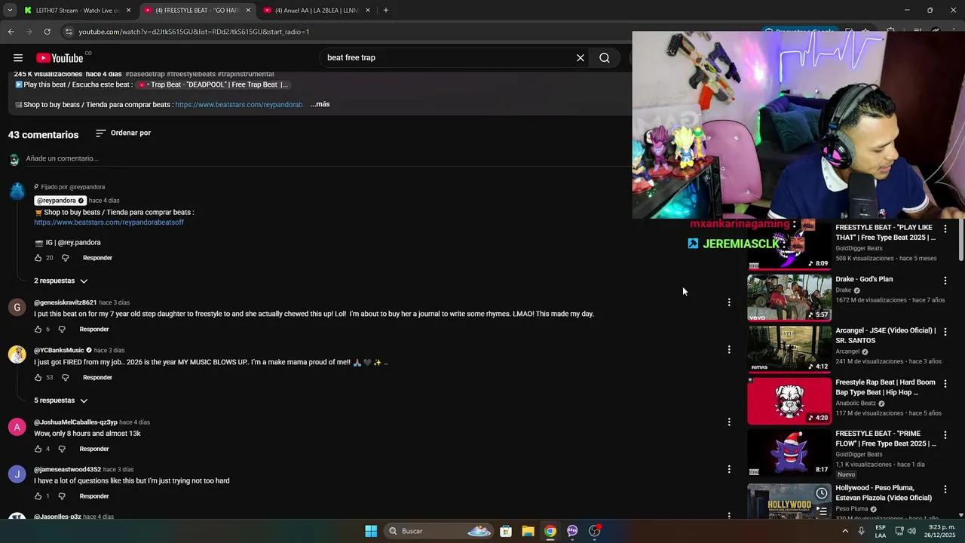Open more options for Hollywood Peso Pluma video
The width and height of the screenshot is (965, 543).
(x=945, y=489)
